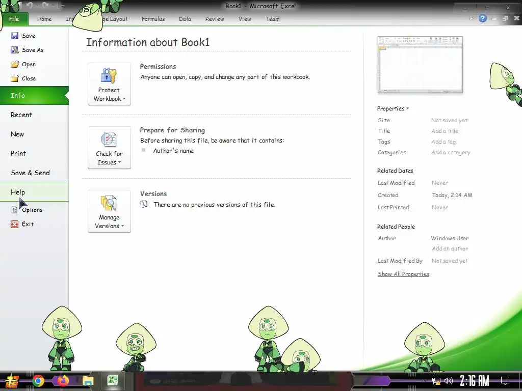Select Recent in the backstage menu
Viewport: 522px width, 391px height.
click(x=34, y=115)
